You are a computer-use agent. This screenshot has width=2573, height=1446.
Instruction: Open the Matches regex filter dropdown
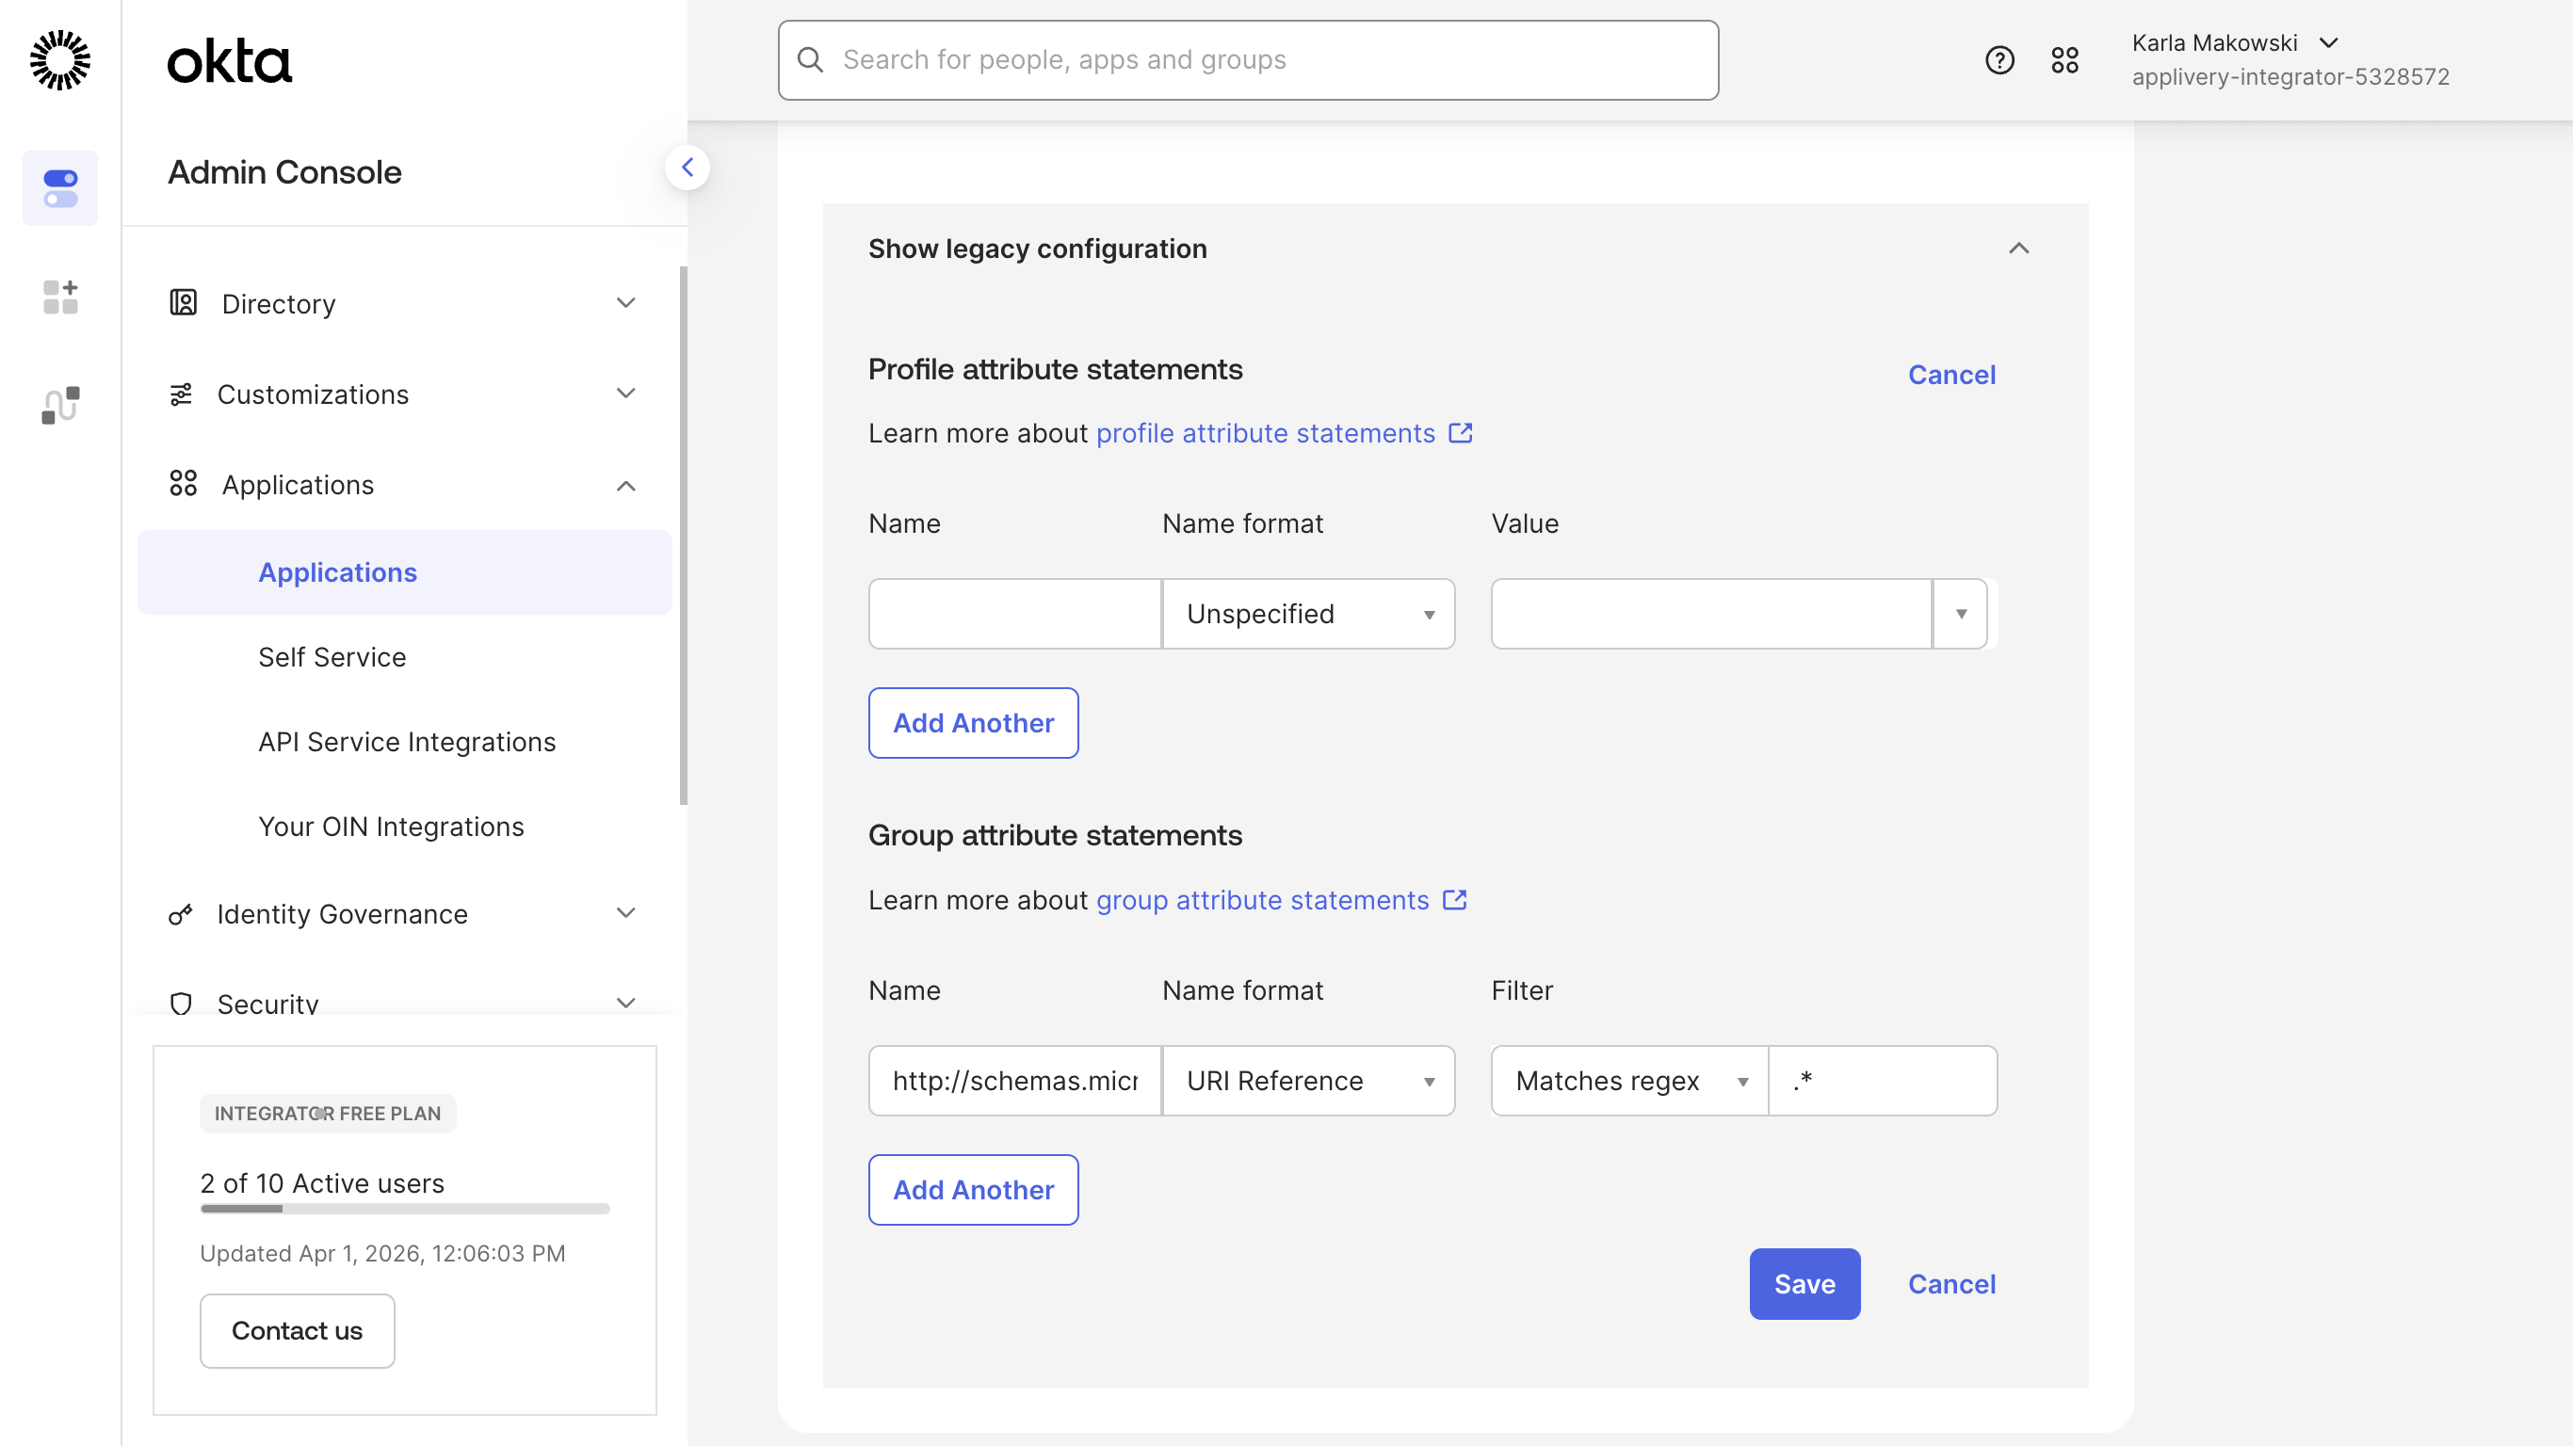1629,1081
